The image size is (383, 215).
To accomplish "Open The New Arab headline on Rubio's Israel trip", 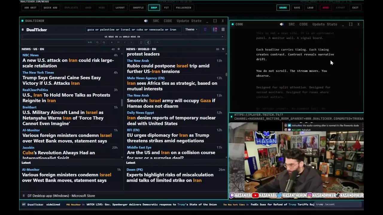I will [168, 68].
